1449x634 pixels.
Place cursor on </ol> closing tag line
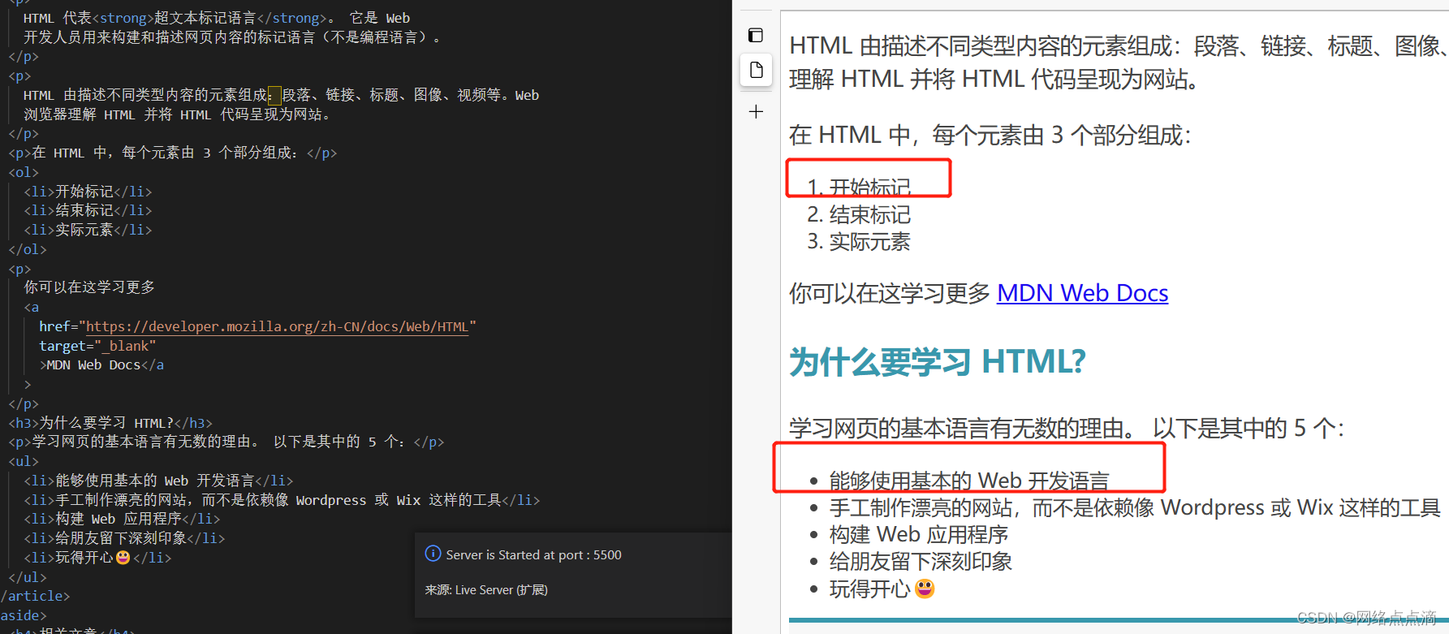(x=28, y=249)
